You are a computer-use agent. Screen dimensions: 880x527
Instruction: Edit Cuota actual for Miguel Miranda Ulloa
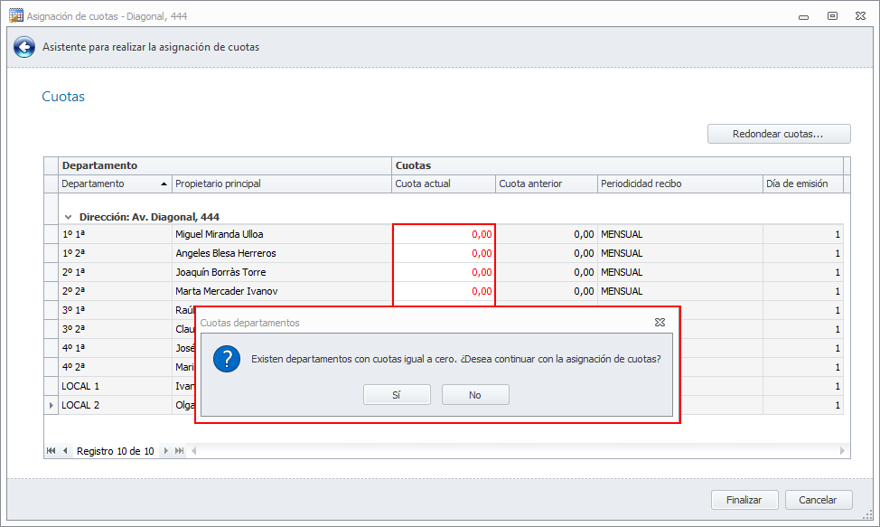[444, 235]
